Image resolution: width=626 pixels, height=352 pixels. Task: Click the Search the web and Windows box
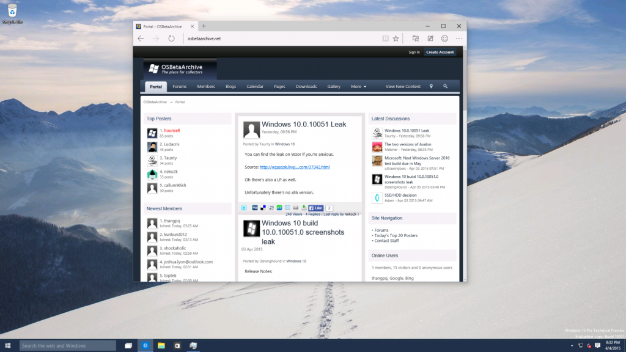click(x=67, y=346)
